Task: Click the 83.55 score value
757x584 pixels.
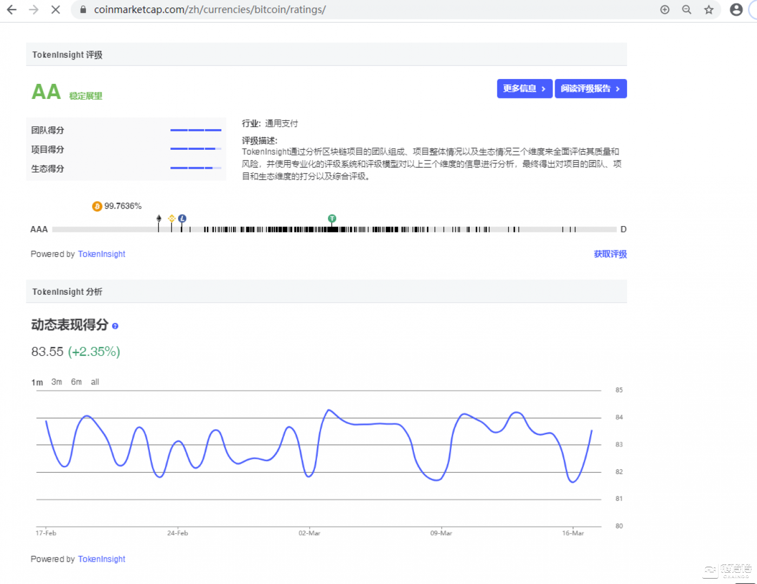Action: tap(47, 352)
